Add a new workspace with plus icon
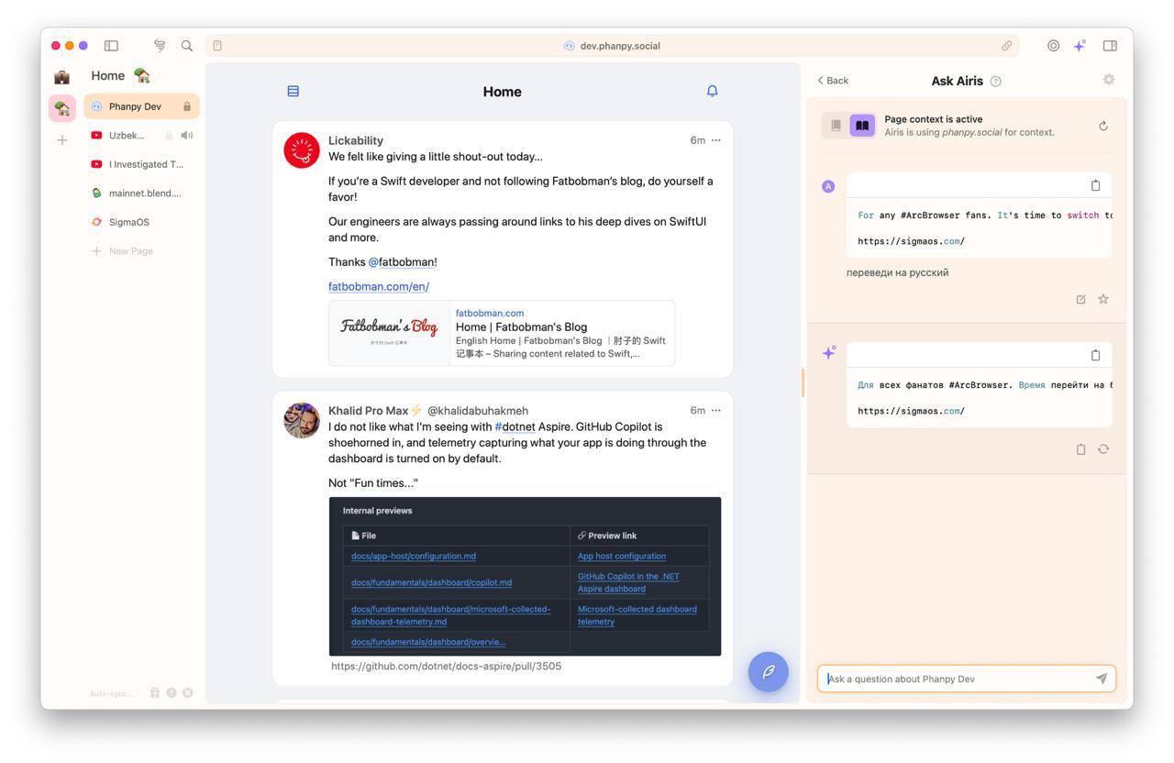Image resolution: width=1174 pixels, height=763 pixels. 62,140
